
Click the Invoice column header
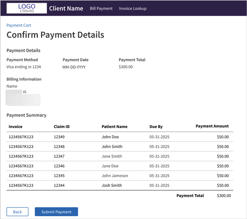tap(16, 127)
